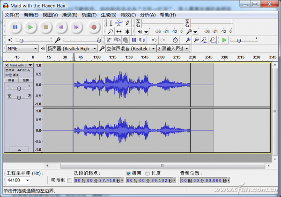This screenshot has height=197, width=281.
Task: Click the Undo arrow icon
Action: pos(154,40)
